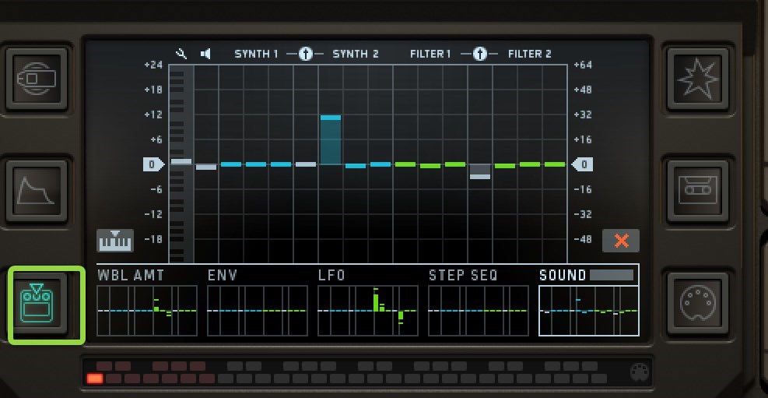The image size is (768, 398).
Task: Click the speaker volume icon
Action: [205, 54]
